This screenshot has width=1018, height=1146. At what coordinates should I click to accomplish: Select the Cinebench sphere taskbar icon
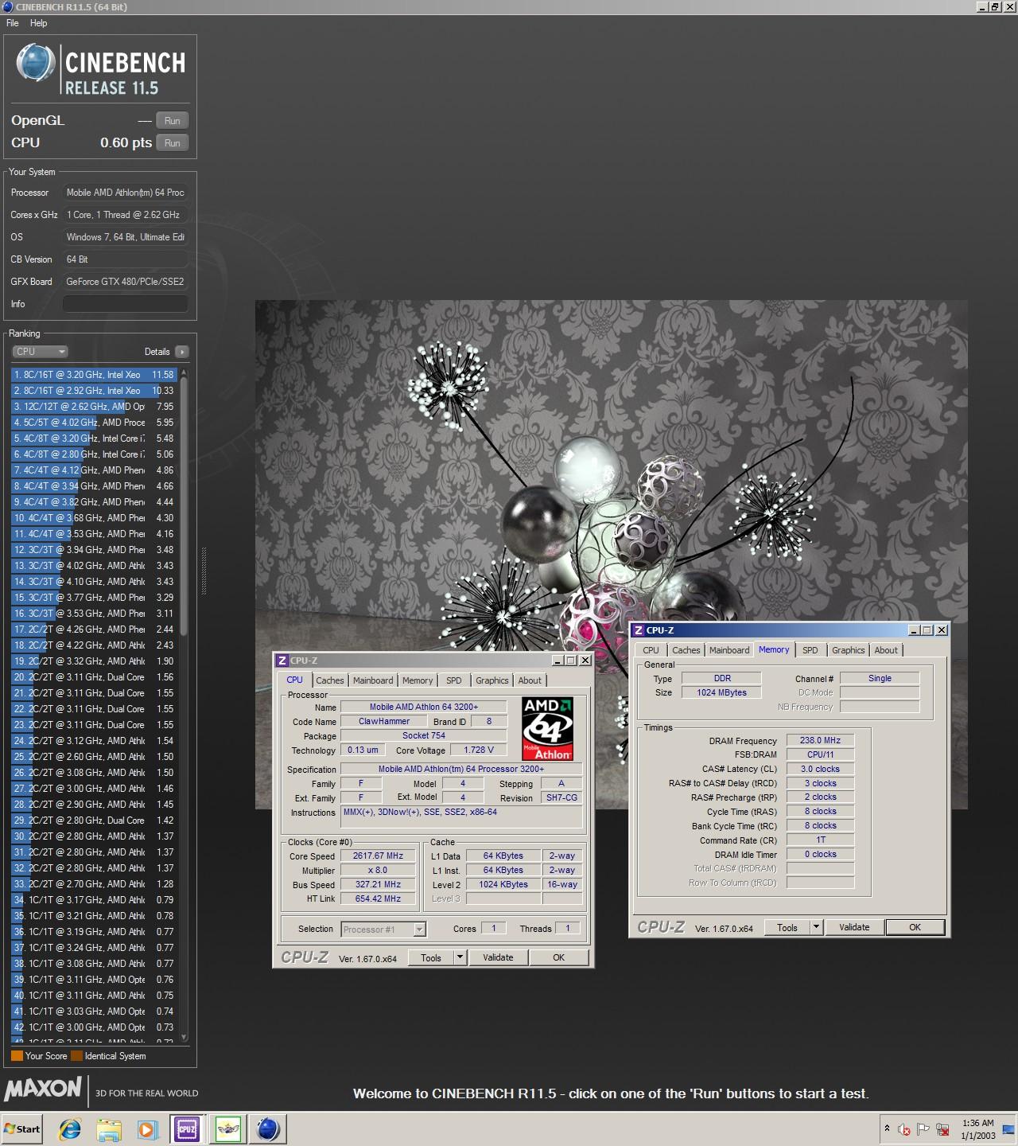(268, 1128)
